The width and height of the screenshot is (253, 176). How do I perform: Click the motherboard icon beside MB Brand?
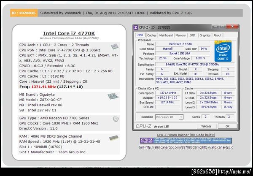pos(113,96)
